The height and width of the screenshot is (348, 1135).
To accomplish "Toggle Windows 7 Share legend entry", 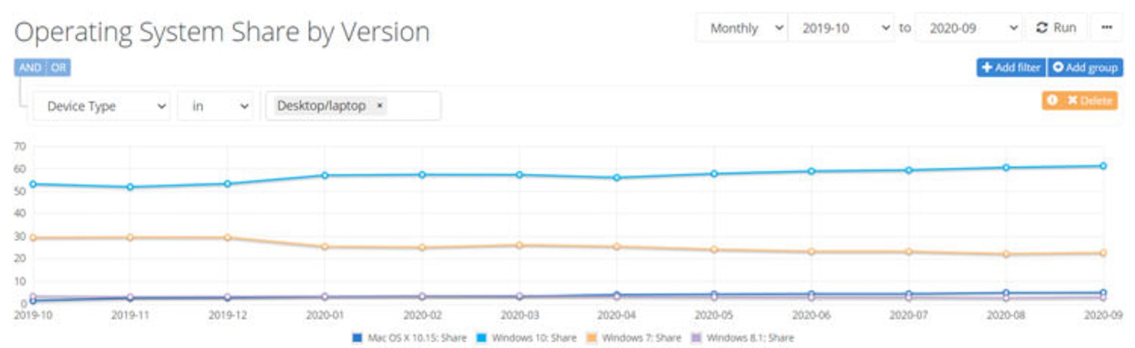I will 634,338.
